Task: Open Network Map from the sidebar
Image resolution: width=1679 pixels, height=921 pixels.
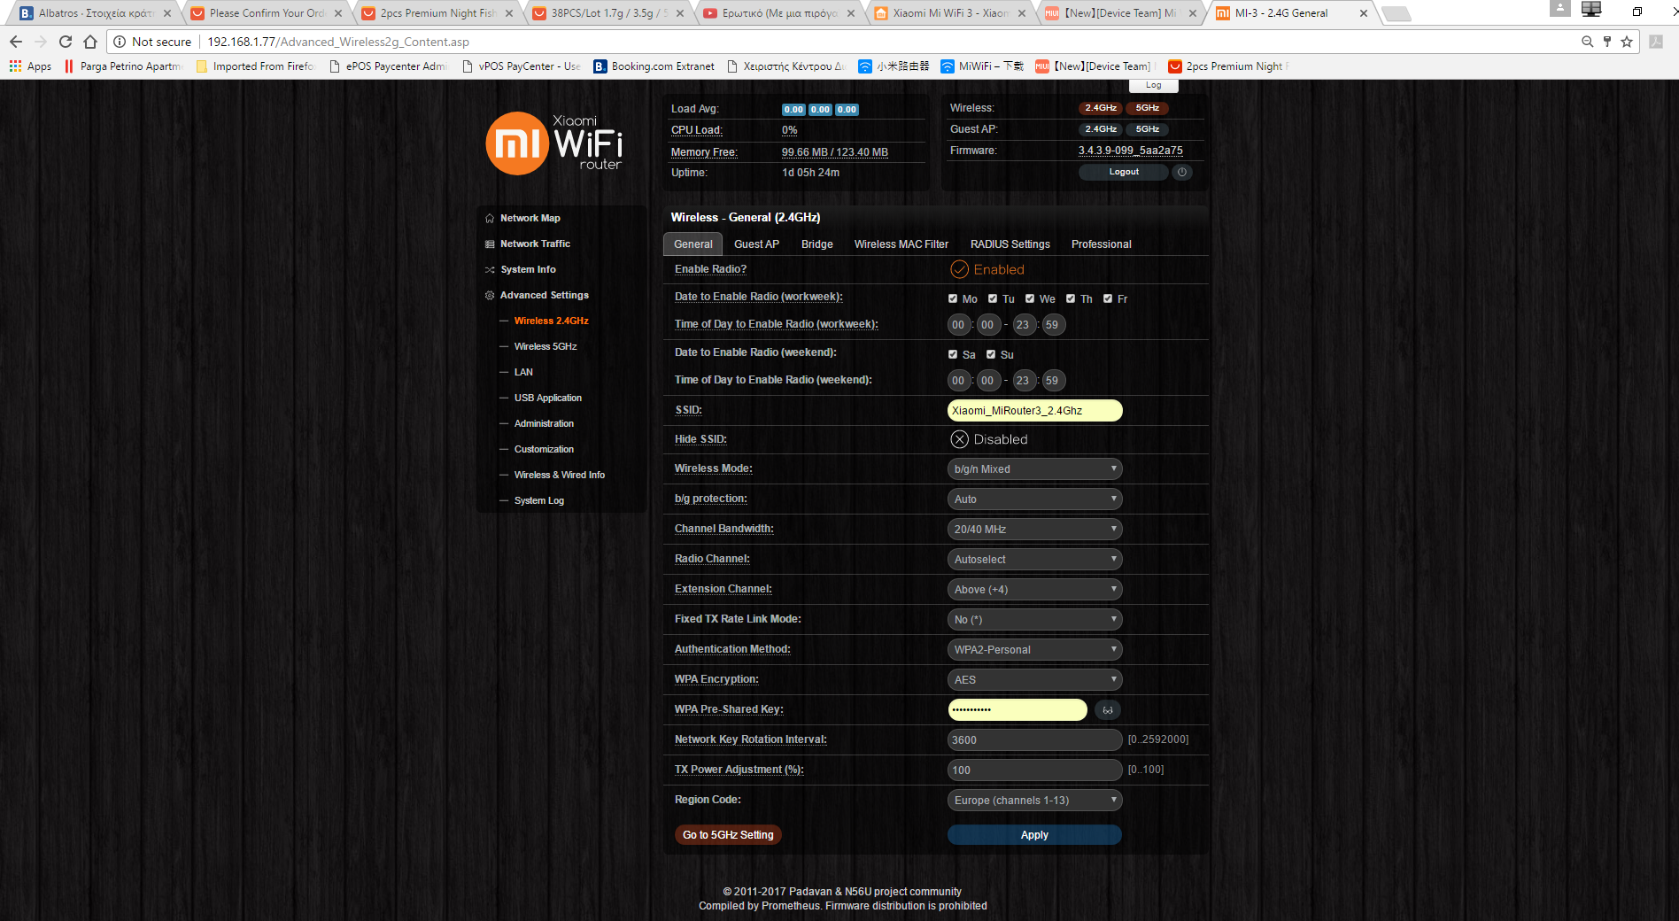Action: point(530,218)
